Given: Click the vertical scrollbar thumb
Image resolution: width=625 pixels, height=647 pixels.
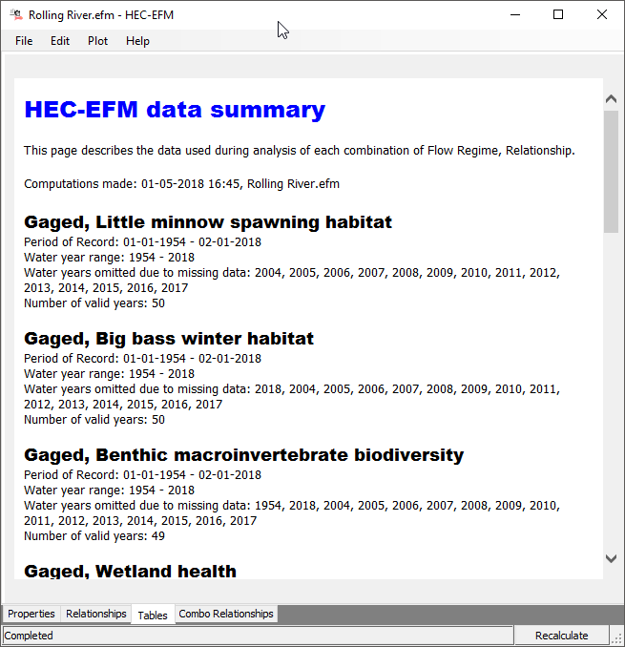Looking at the screenshot, I should click(611, 172).
